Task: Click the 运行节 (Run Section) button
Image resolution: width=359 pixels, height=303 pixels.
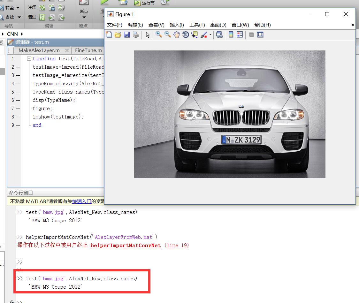Action: point(144,3)
